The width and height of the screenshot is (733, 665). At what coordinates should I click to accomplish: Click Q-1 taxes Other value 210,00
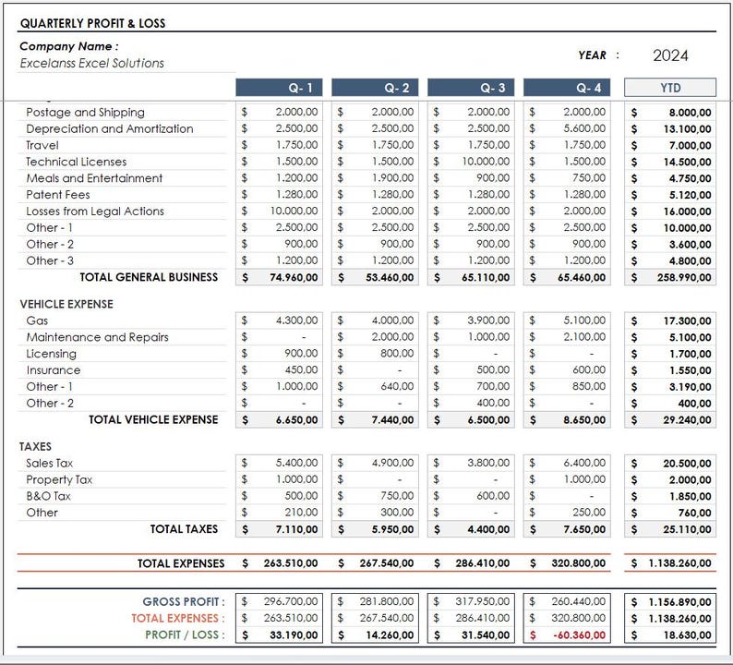click(301, 513)
